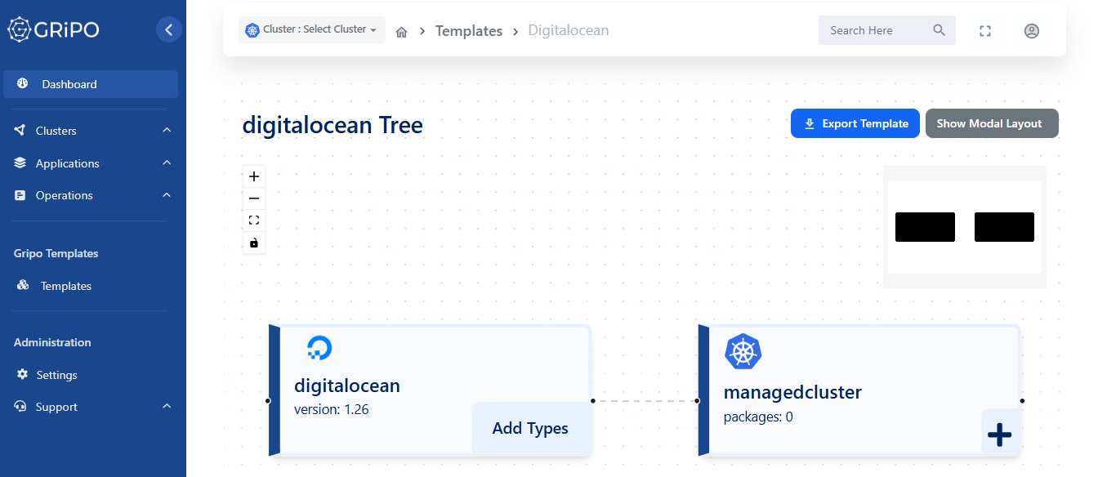Open the Dashboard menu item
This screenshot has width=1098, height=477.
91,84
